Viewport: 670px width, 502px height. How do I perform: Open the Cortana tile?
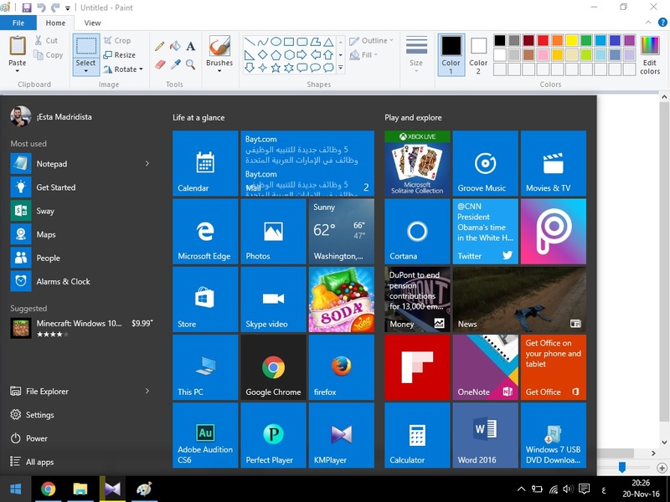point(417,231)
